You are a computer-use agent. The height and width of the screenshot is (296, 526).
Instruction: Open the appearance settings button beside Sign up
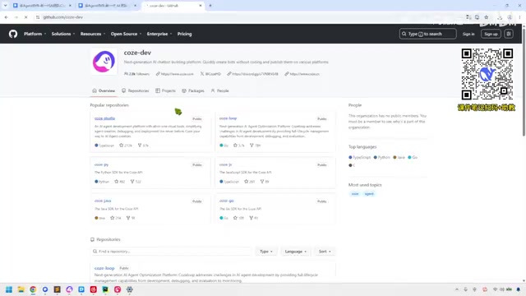click(x=509, y=34)
